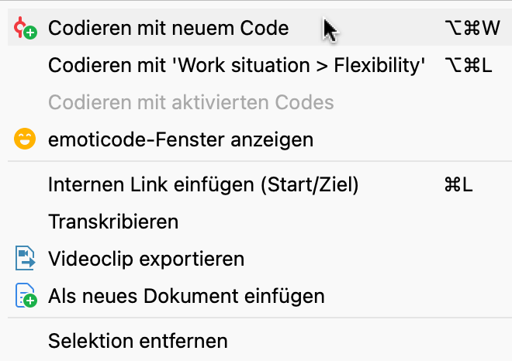This screenshot has height=361, width=512.
Task: Show the emoticode window
Action: (x=181, y=140)
